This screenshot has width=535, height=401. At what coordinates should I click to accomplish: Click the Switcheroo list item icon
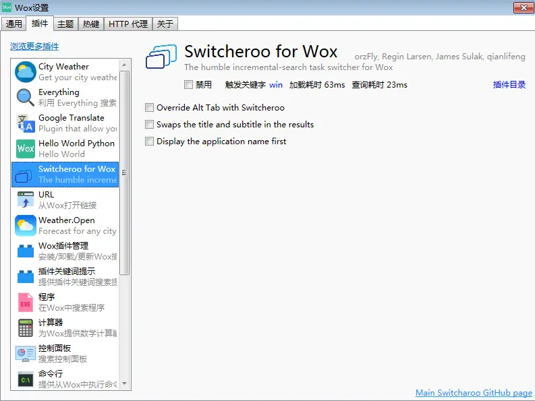24,176
